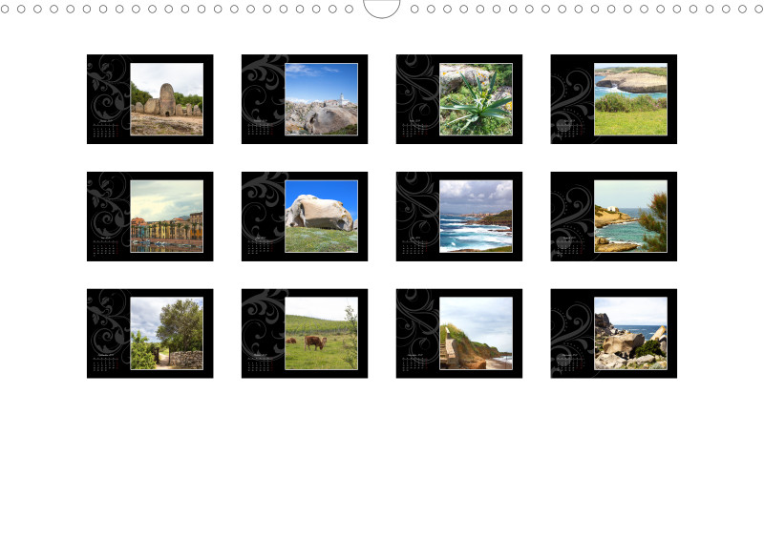
Task: Click the calendar hanger notch at top center
Action: pyautogui.click(x=382, y=9)
